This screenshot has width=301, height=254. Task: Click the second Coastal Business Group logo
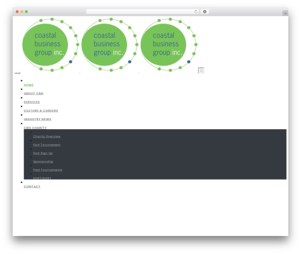coord(110,44)
